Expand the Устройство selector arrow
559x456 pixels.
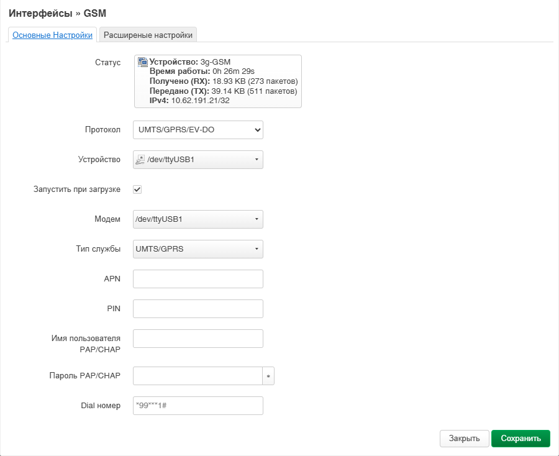tap(256, 160)
